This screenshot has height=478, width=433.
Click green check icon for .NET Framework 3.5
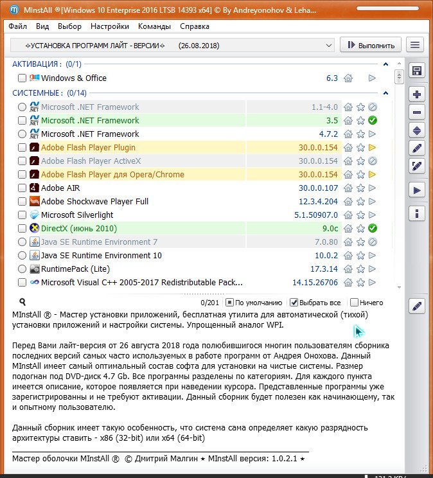tap(373, 120)
